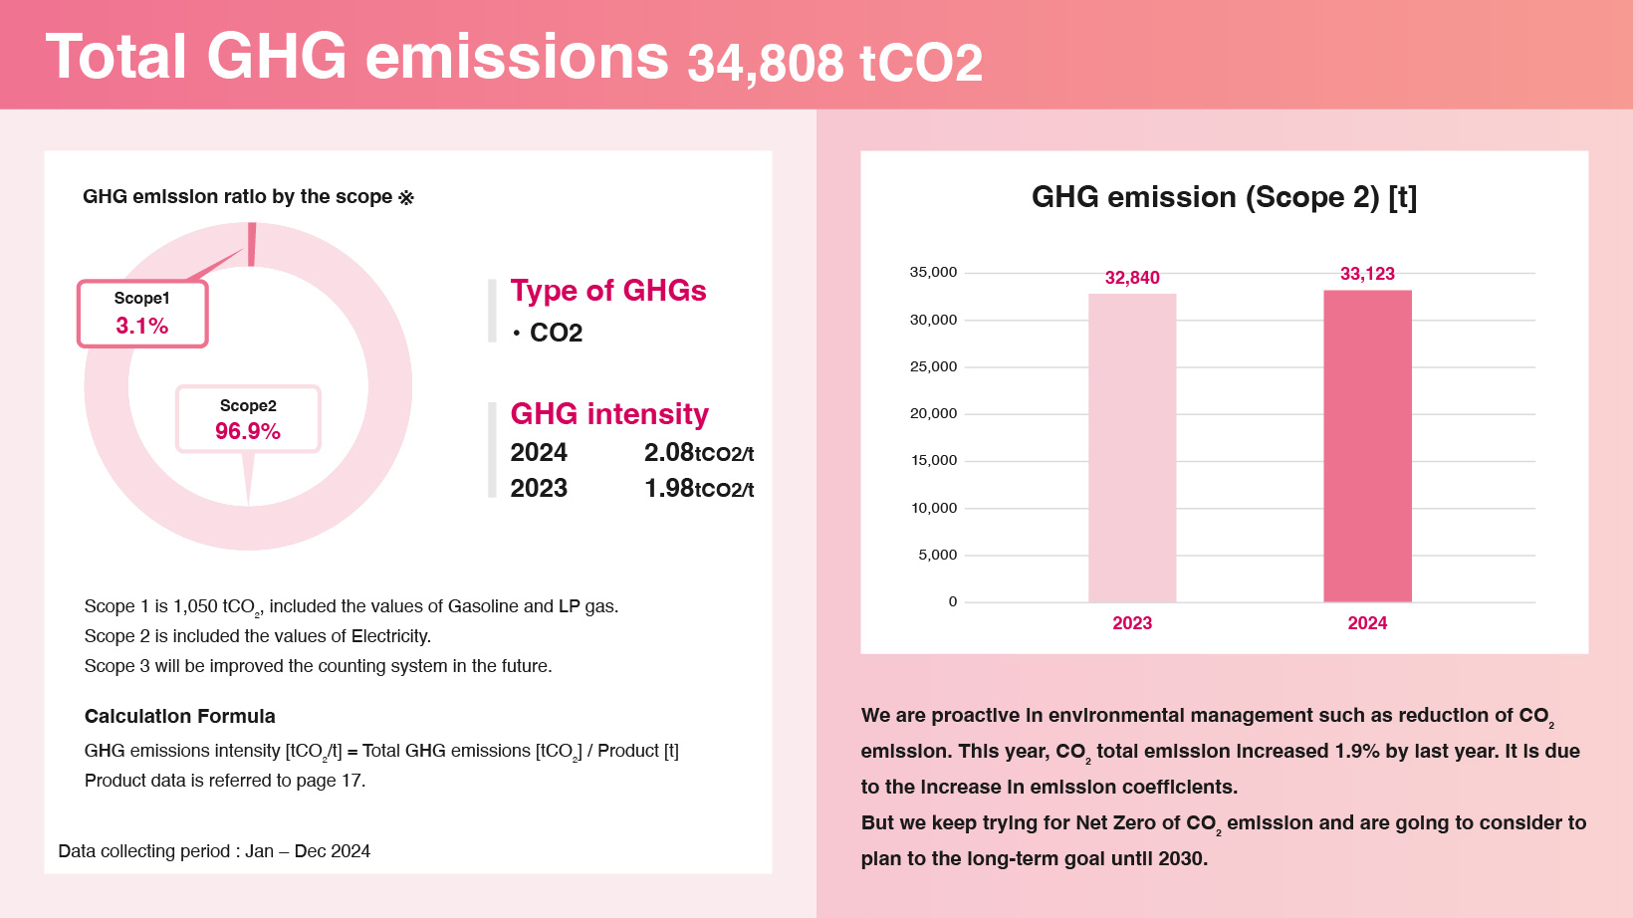The width and height of the screenshot is (1633, 918).
Task: Click the 2.08 tCO2/t intensity value
Action: click(x=698, y=453)
